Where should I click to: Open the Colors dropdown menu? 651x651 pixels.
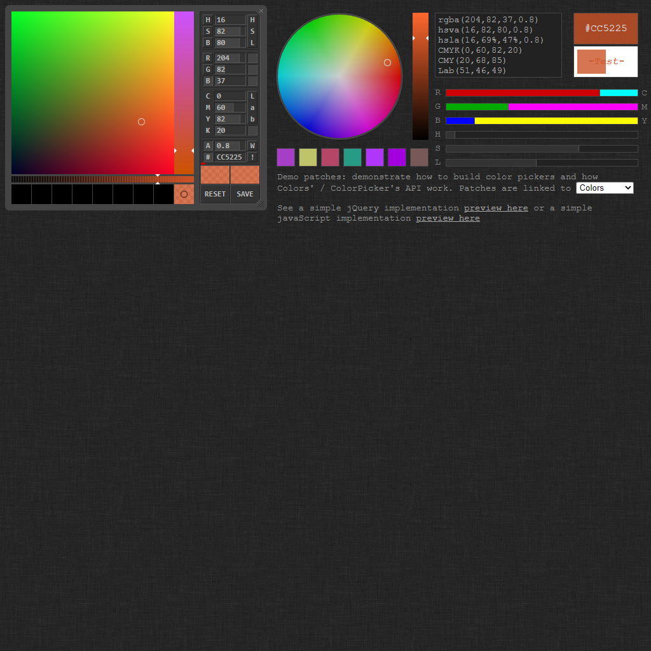point(604,188)
